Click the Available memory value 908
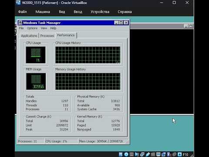The width and height of the screenshot is (209, 157). tap(117, 105)
